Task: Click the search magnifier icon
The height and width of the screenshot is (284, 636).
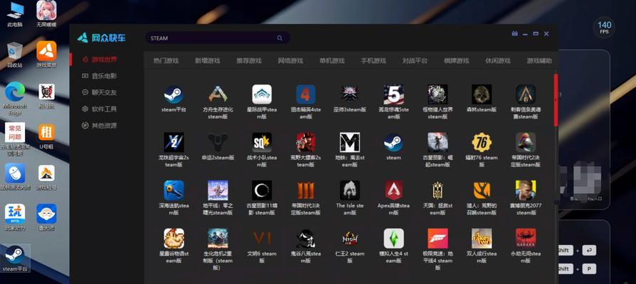Action: pyautogui.click(x=280, y=38)
